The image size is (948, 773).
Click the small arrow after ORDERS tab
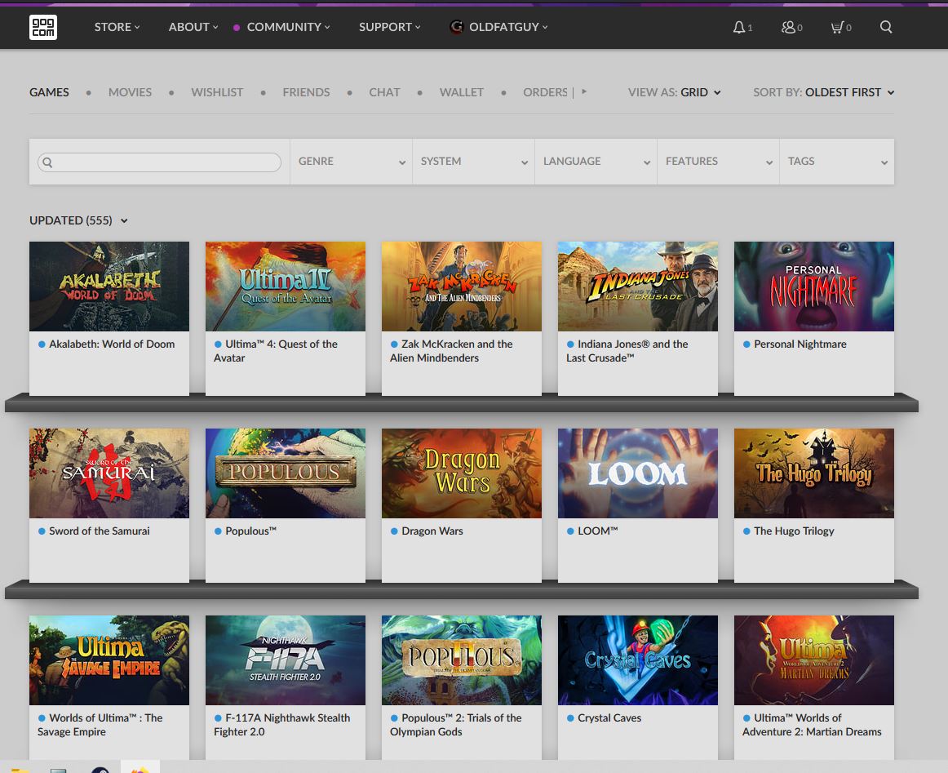coord(584,92)
